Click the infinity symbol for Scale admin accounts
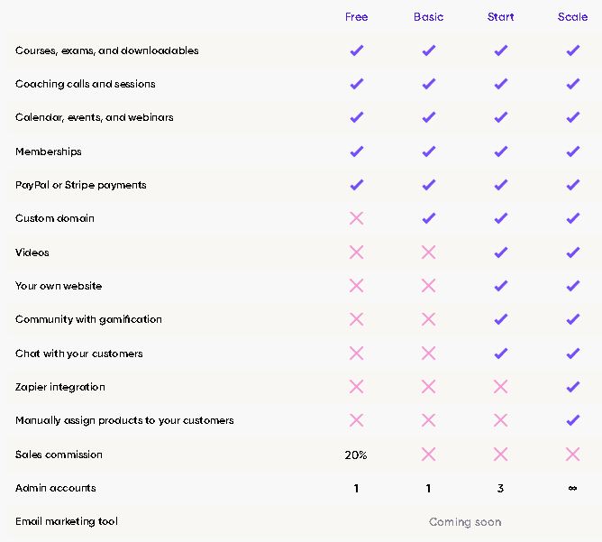Screen dimensions: 602x542 tap(573, 488)
